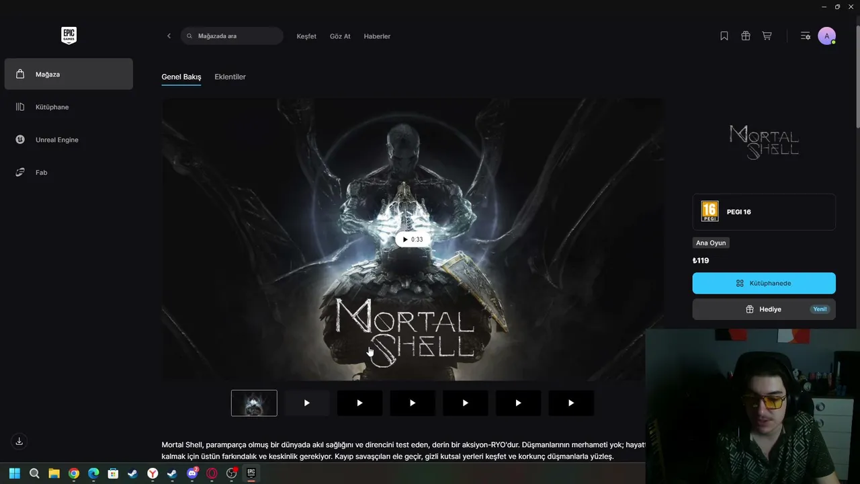Click the Mağazada ara search field
The height and width of the screenshot is (484, 860).
(232, 36)
